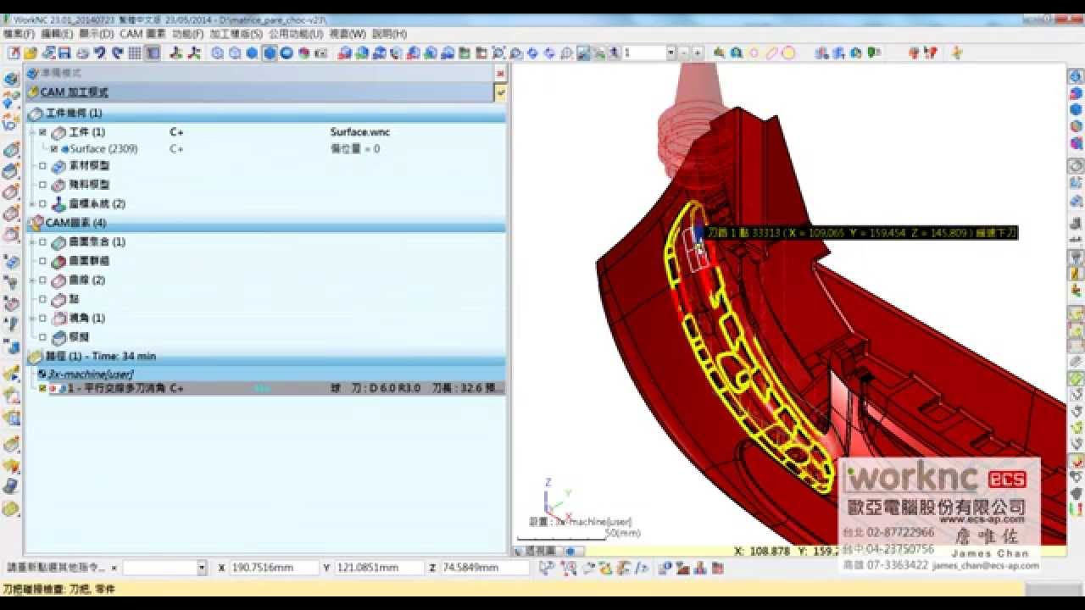This screenshot has width=1085, height=610.
Task: Click the zoom-fit icon after toolpath icons
Action: coord(498,53)
